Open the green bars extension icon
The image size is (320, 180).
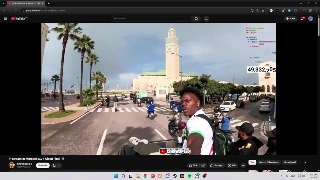(283, 10)
